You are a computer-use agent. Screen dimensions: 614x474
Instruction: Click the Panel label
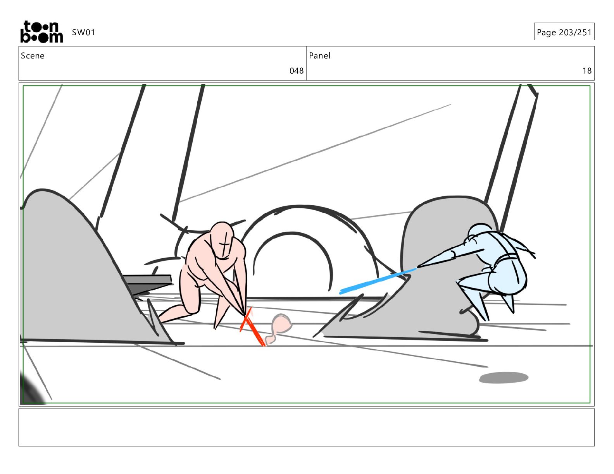pyautogui.click(x=320, y=56)
